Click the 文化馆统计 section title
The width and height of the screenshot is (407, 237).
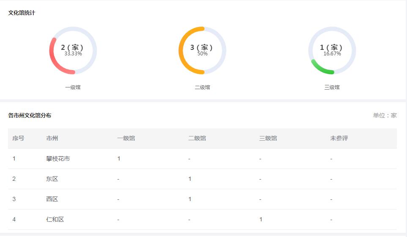(x=22, y=13)
